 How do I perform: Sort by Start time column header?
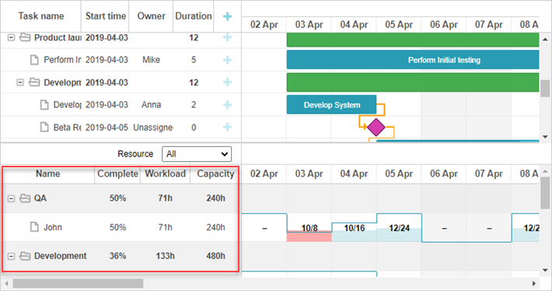pos(105,16)
